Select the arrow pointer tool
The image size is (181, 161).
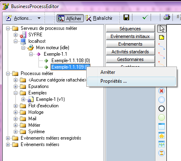[162, 29]
